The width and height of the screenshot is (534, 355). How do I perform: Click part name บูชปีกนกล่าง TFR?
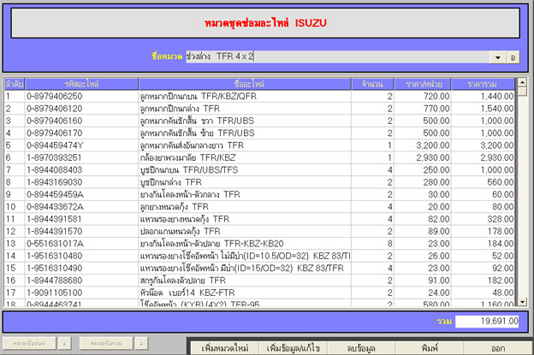(x=171, y=182)
